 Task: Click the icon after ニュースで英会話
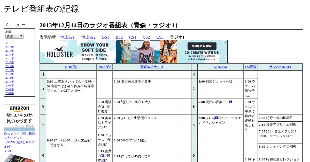pyautogui.click(x=106, y=145)
